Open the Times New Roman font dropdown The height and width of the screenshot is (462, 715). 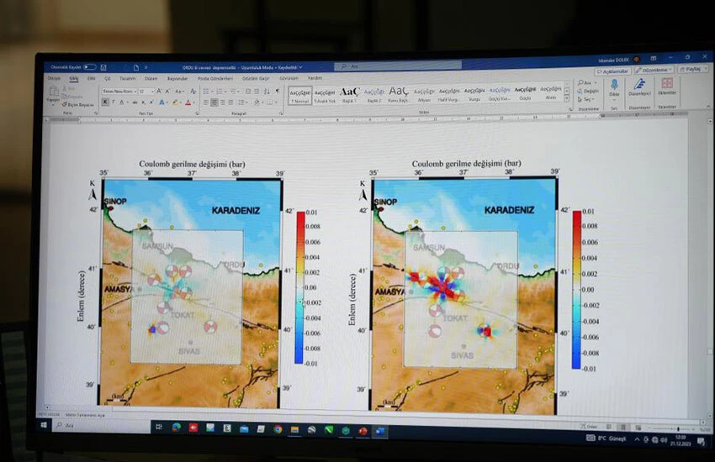click(119, 91)
